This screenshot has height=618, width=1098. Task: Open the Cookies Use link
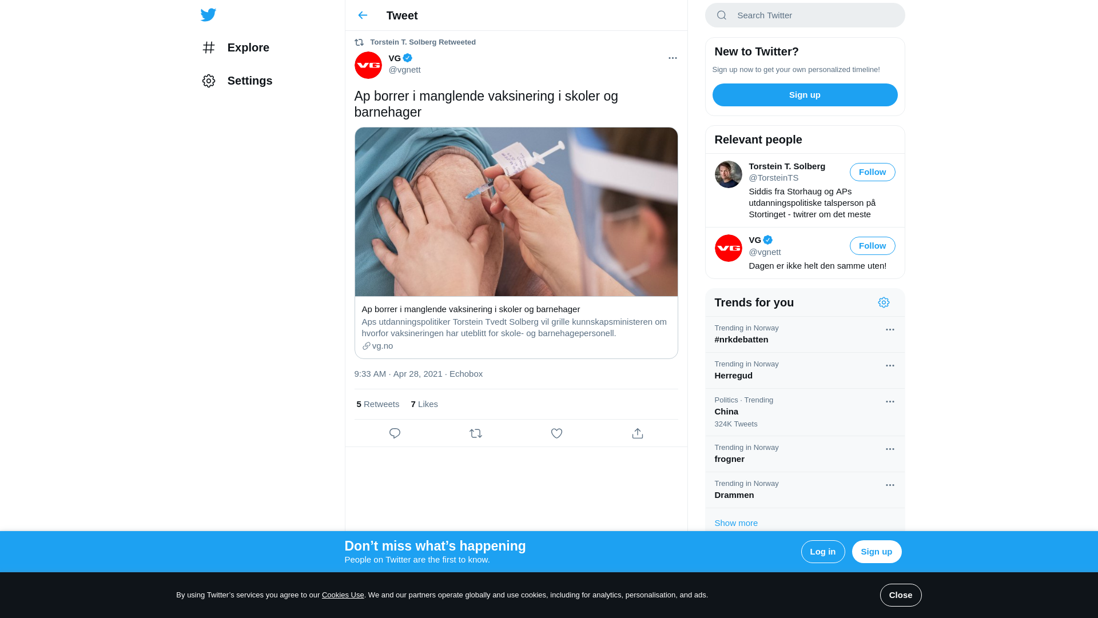click(343, 595)
